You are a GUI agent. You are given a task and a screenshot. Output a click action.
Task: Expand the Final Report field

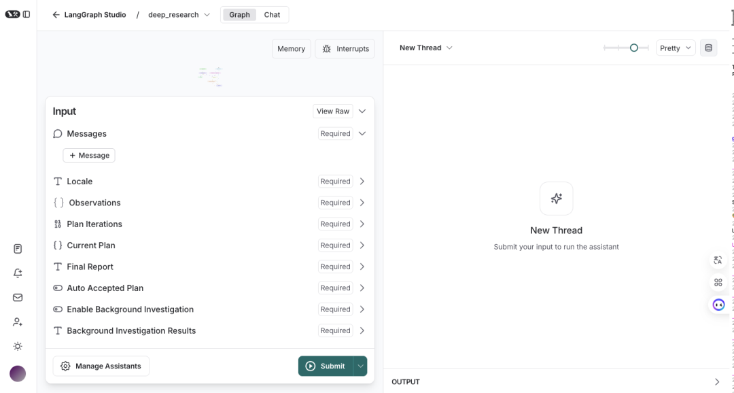(362, 267)
